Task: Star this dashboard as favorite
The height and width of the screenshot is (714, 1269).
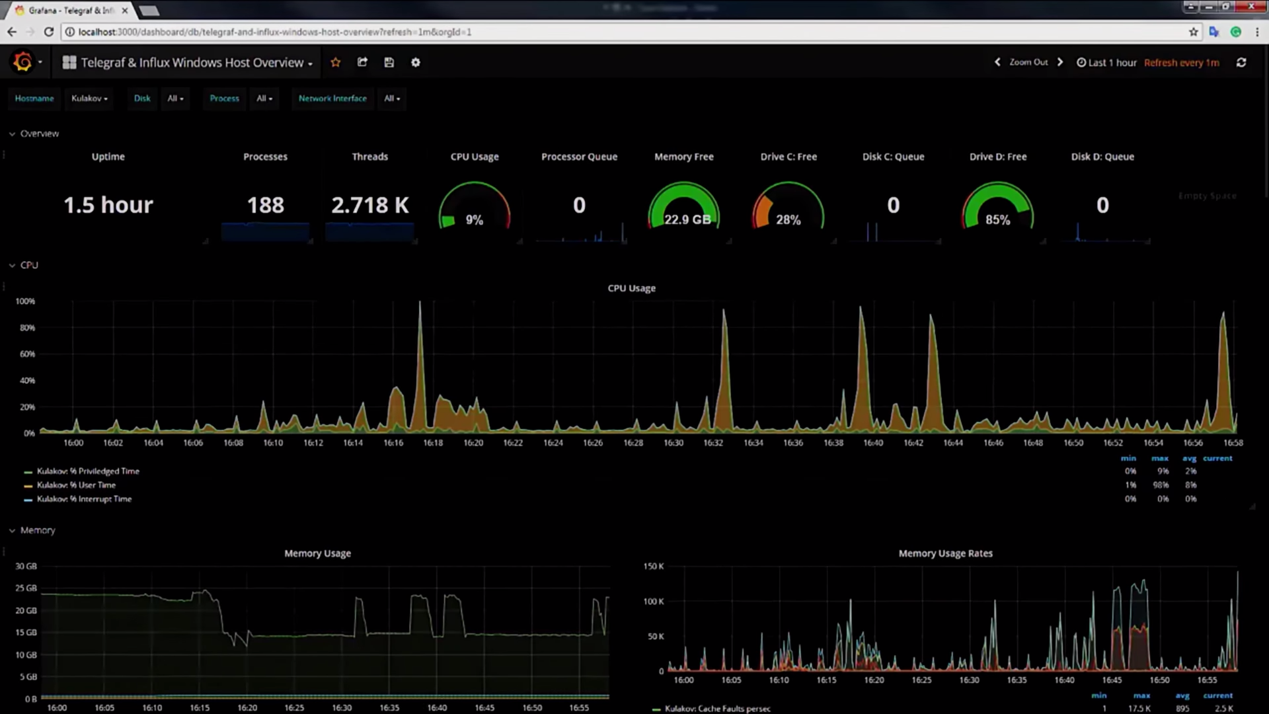Action: (x=336, y=62)
